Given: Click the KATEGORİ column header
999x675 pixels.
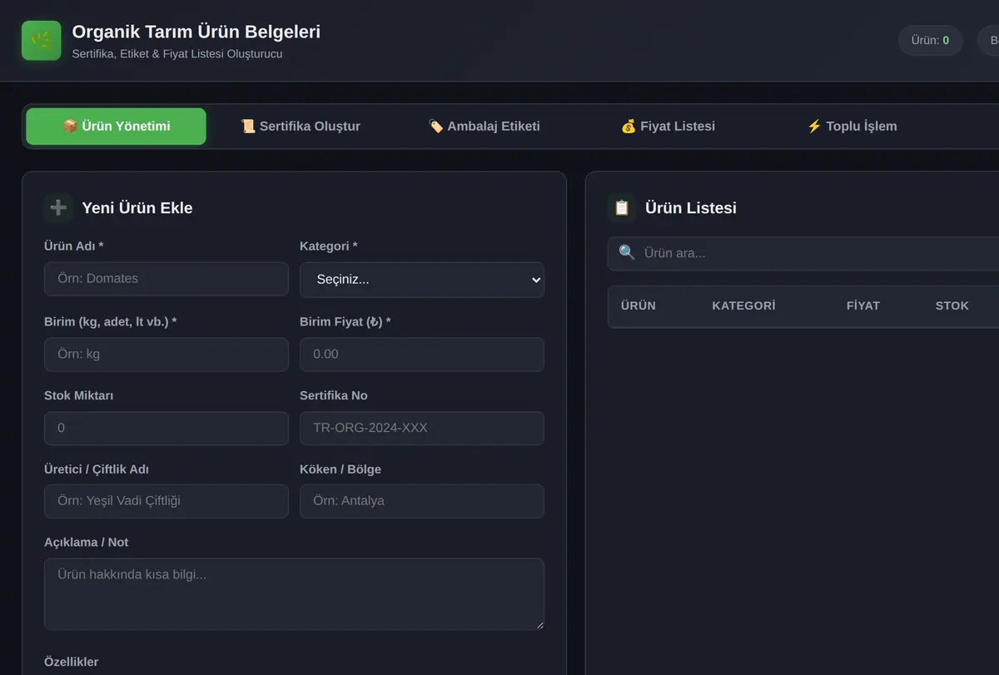Looking at the screenshot, I should [x=743, y=305].
